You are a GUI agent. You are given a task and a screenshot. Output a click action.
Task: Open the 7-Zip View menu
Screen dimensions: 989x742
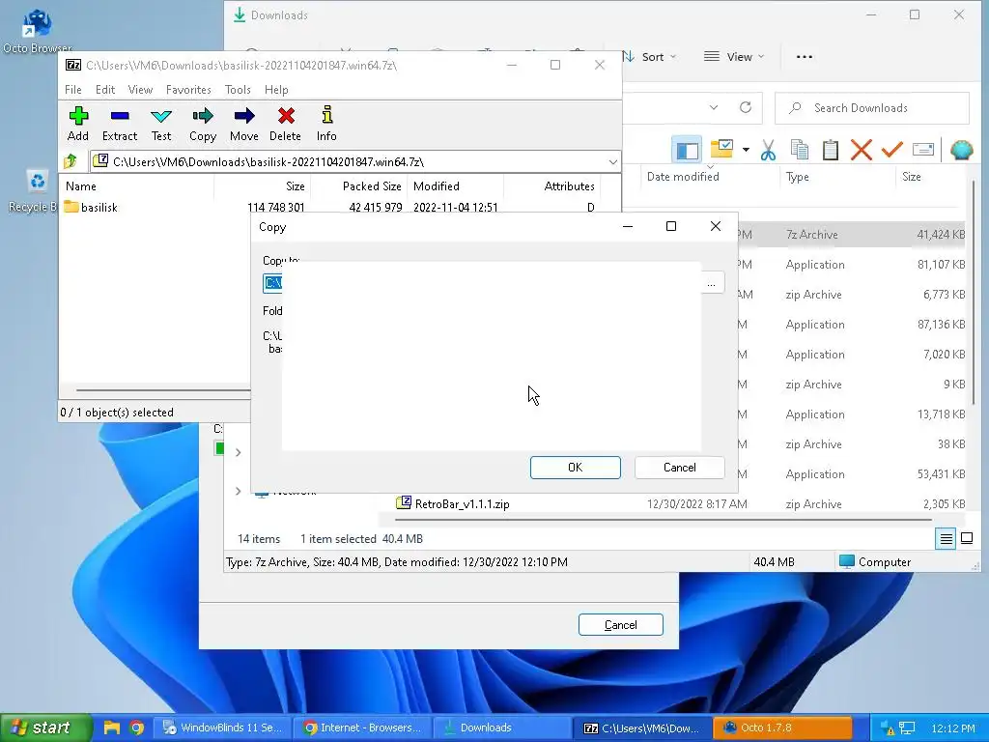coord(140,90)
